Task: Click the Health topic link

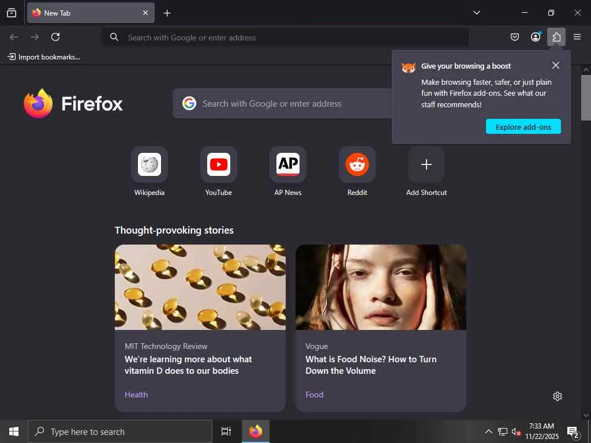Action: [136, 395]
